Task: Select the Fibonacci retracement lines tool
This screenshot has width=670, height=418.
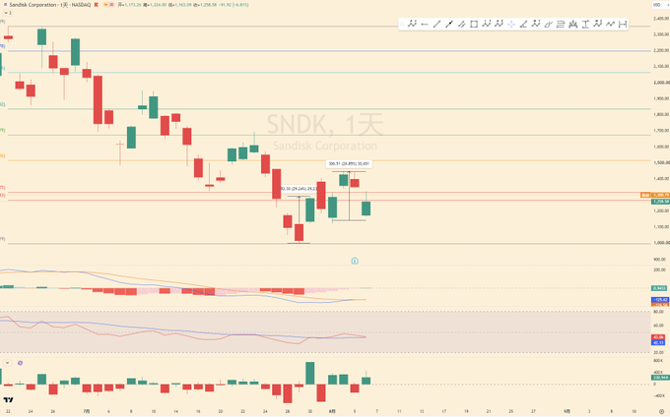Action: 561,25
